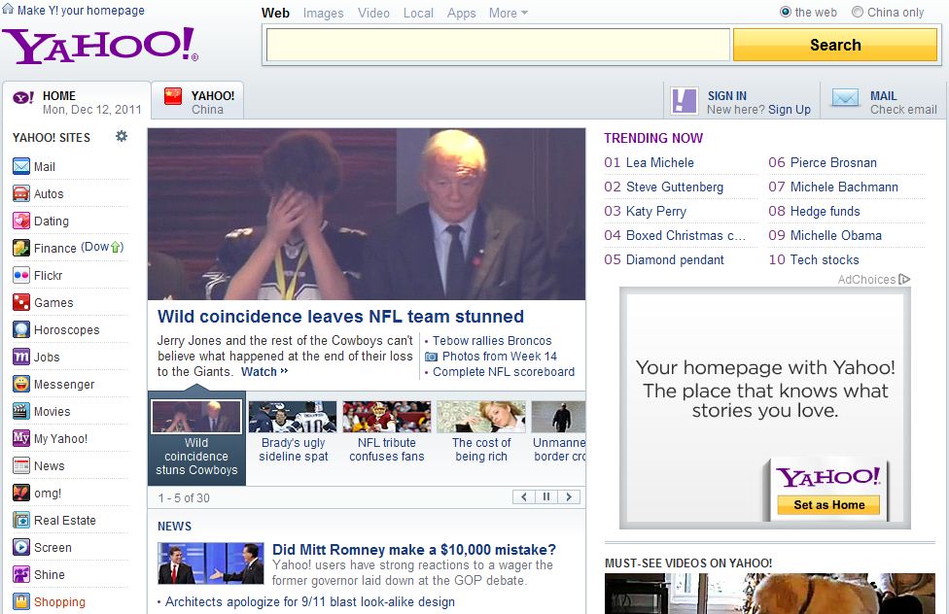Open the Screen play icon
Image resolution: width=949 pixels, height=614 pixels.
[x=21, y=548]
